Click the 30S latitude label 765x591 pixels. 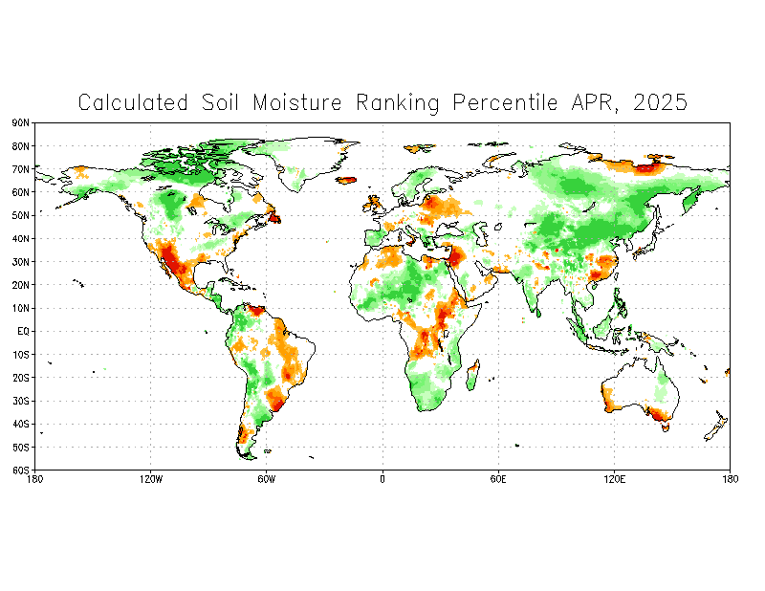(x=21, y=401)
